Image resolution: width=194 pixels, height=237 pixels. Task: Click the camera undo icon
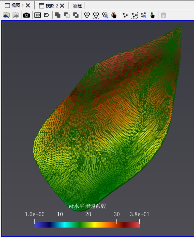(x=6, y=15)
